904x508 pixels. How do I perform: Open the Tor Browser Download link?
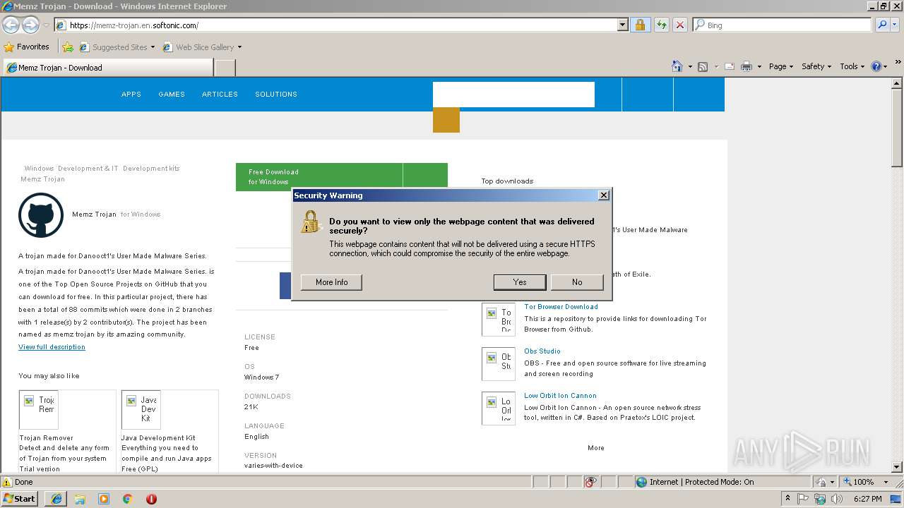pos(561,307)
